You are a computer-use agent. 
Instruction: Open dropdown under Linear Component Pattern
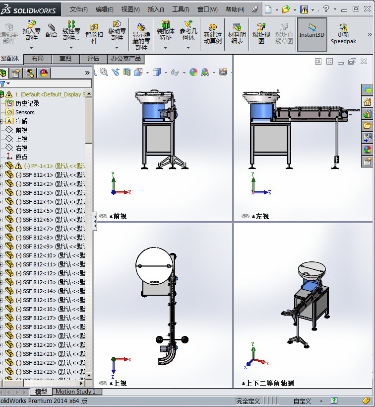[x=71, y=48]
